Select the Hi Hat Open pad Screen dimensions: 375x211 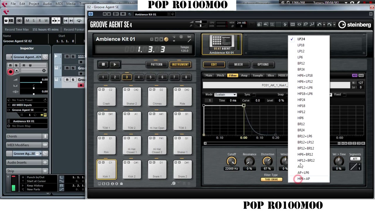[x=157, y=121]
